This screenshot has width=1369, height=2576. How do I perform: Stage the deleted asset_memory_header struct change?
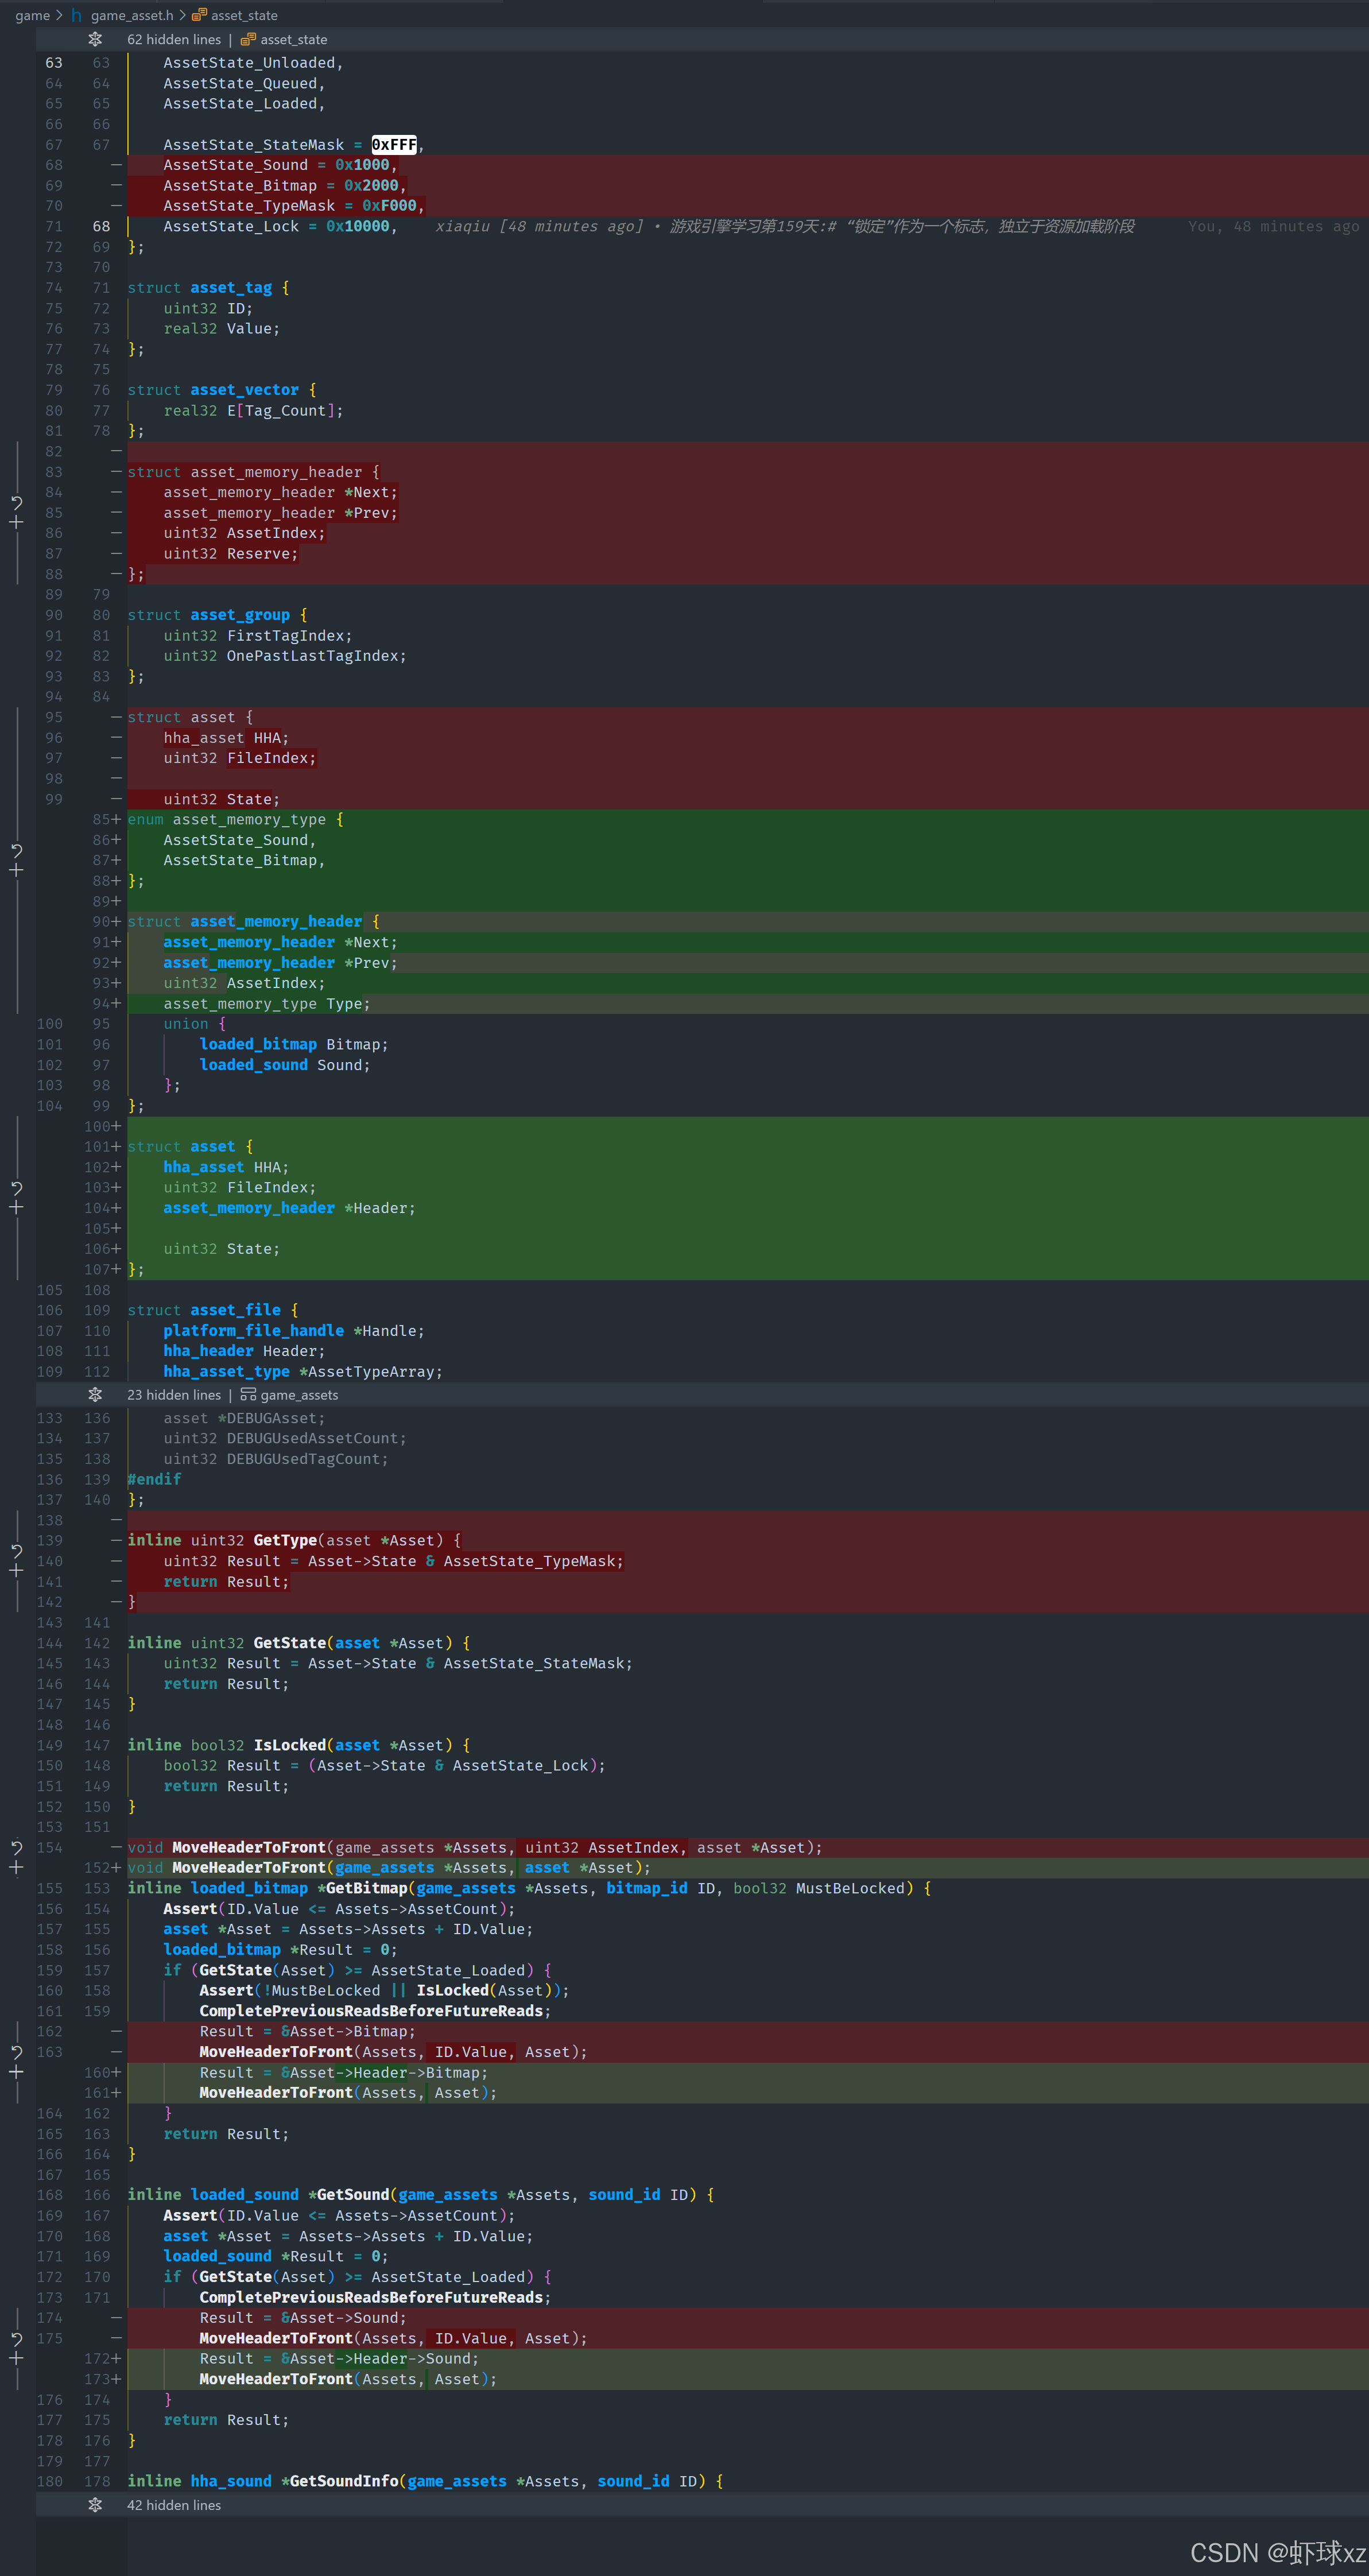click(x=16, y=522)
